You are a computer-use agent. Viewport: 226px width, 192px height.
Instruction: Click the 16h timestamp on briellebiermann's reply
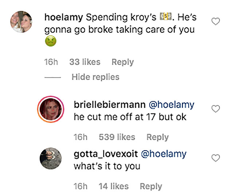81,137
